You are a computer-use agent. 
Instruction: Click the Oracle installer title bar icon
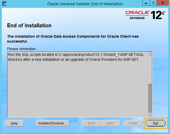click(4, 4)
